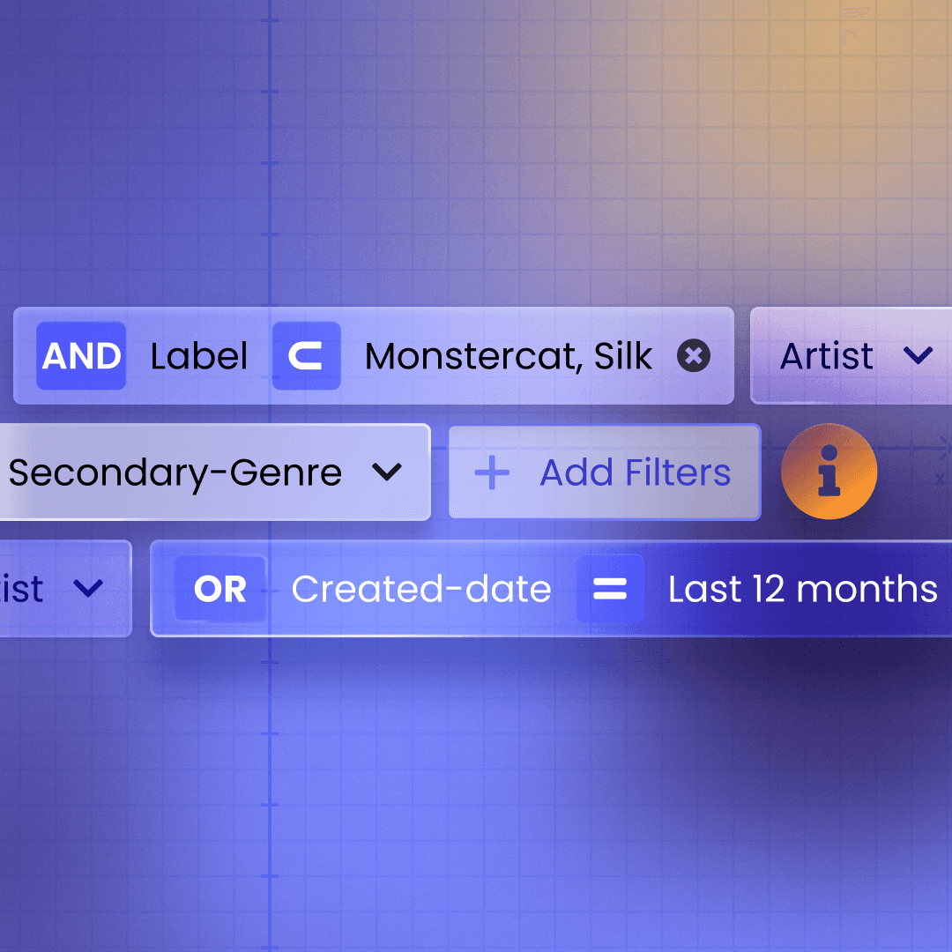
Task: Remove the Monstercat, Silk filter value
Action: click(694, 356)
